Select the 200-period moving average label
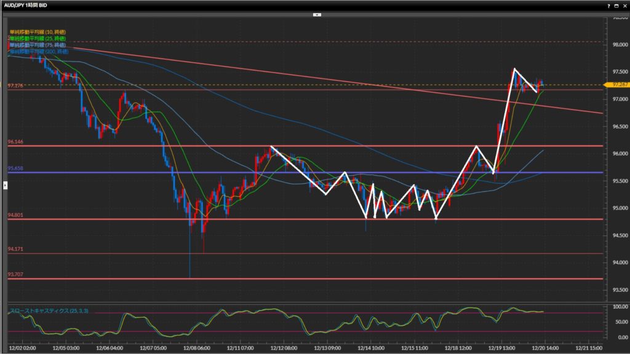This screenshot has height=354, width=630. [x=38, y=52]
